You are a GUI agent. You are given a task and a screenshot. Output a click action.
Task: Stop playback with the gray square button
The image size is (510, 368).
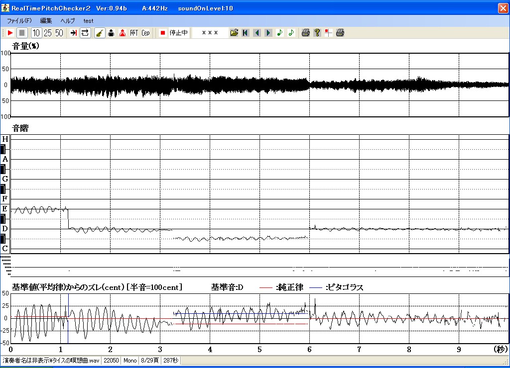22,33
